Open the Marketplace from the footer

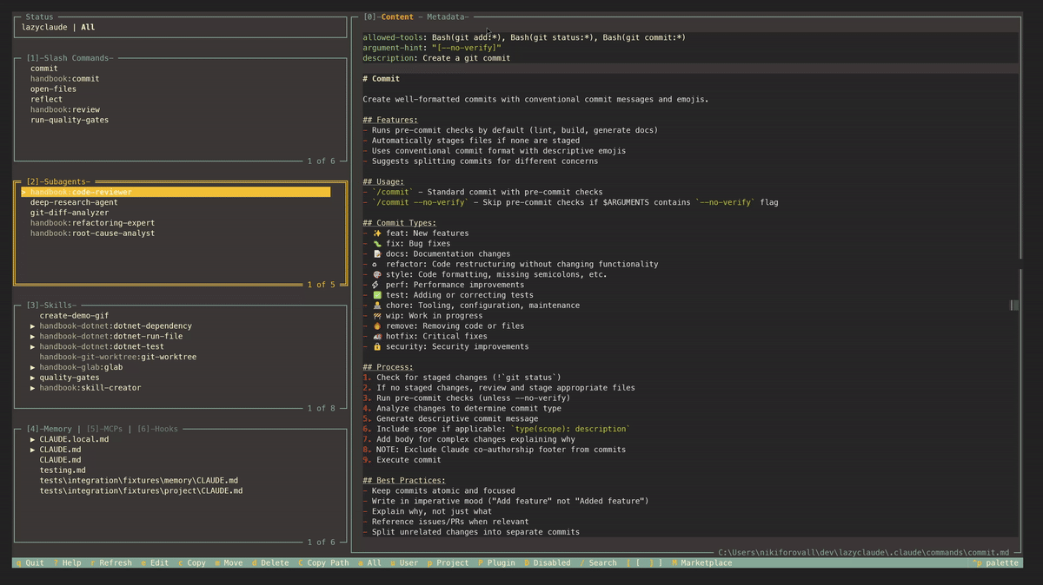(x=701, y=562)
